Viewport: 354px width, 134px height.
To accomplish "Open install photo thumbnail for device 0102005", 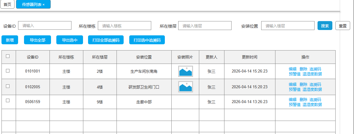I will (185, 87).
